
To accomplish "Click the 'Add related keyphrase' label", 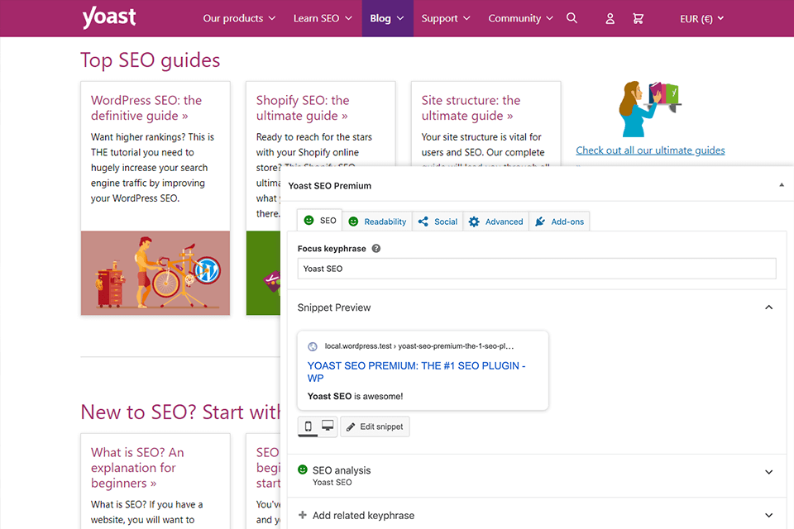I will [363, 515].
